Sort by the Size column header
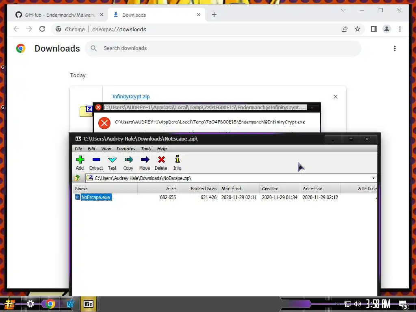 pos(158,188)
